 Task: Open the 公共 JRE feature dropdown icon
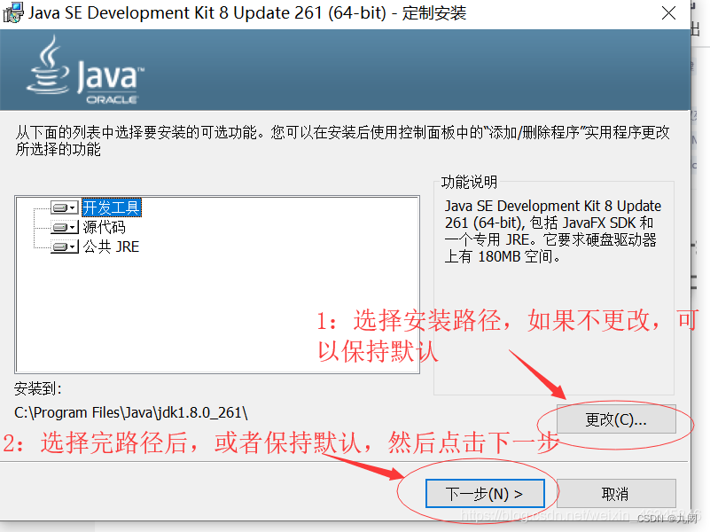click(x=65, y=246)
